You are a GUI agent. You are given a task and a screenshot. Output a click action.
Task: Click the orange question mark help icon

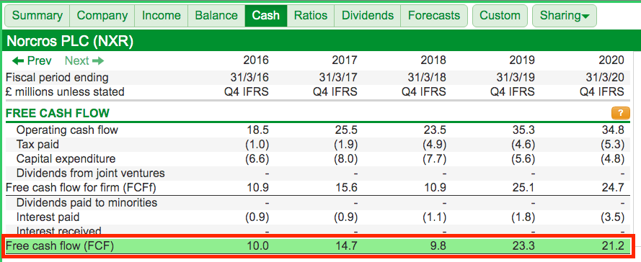[618, 112]
